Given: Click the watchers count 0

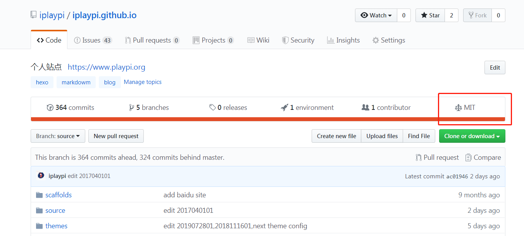Looking at the screenshot, I should tap(403, 15).
